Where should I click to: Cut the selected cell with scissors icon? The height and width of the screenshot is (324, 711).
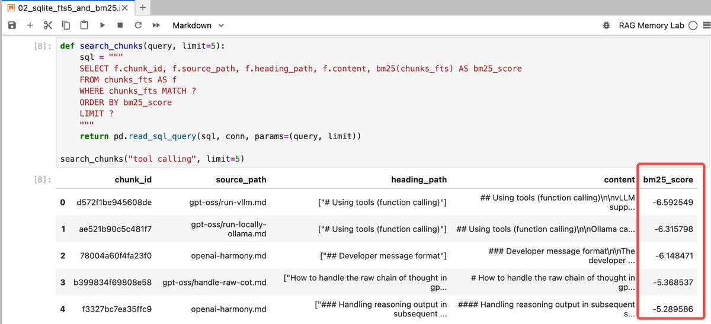click(48, 25)
